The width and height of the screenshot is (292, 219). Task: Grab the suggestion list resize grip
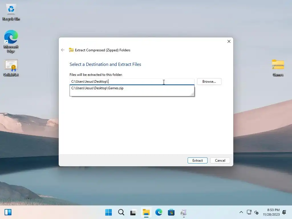(x=192, y=94)
